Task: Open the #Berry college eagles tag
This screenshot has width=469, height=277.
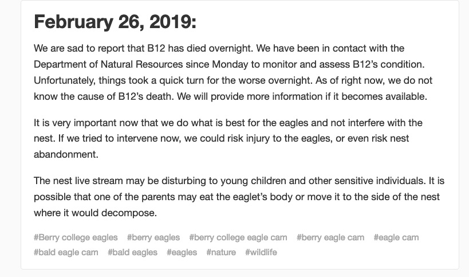Action: pos(76,237)
